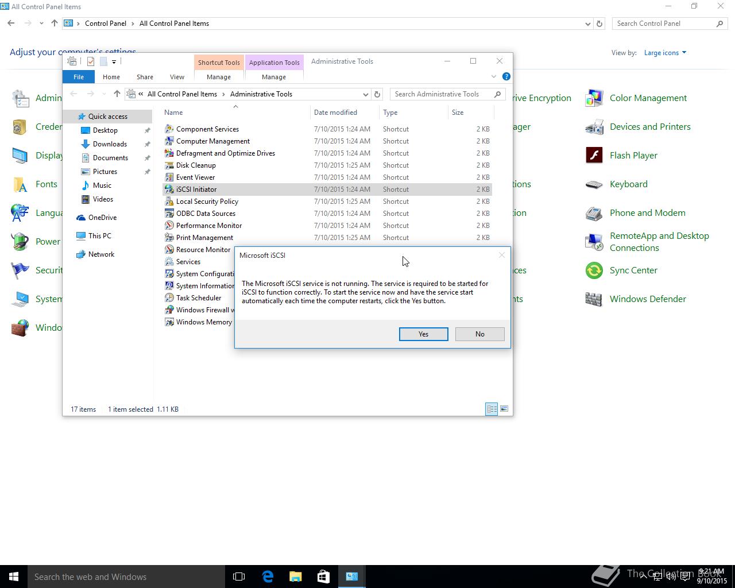Open Phone and Modem icon
This screenshot has height=588, width=735.
click(594, 213)
